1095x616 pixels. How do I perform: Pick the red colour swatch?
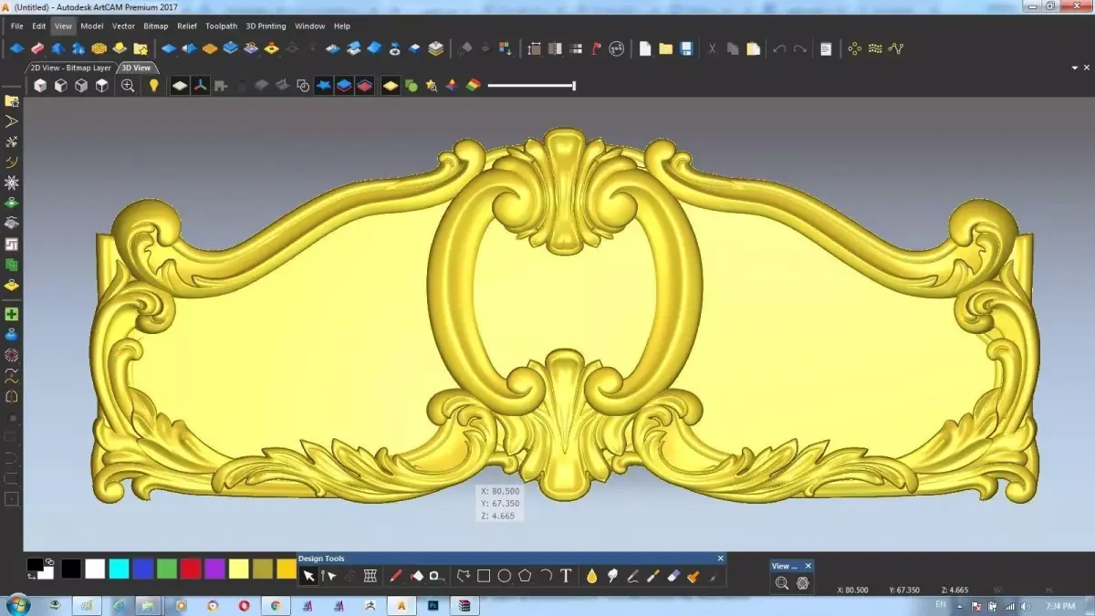pyautogui.click(x=191, y=569)
